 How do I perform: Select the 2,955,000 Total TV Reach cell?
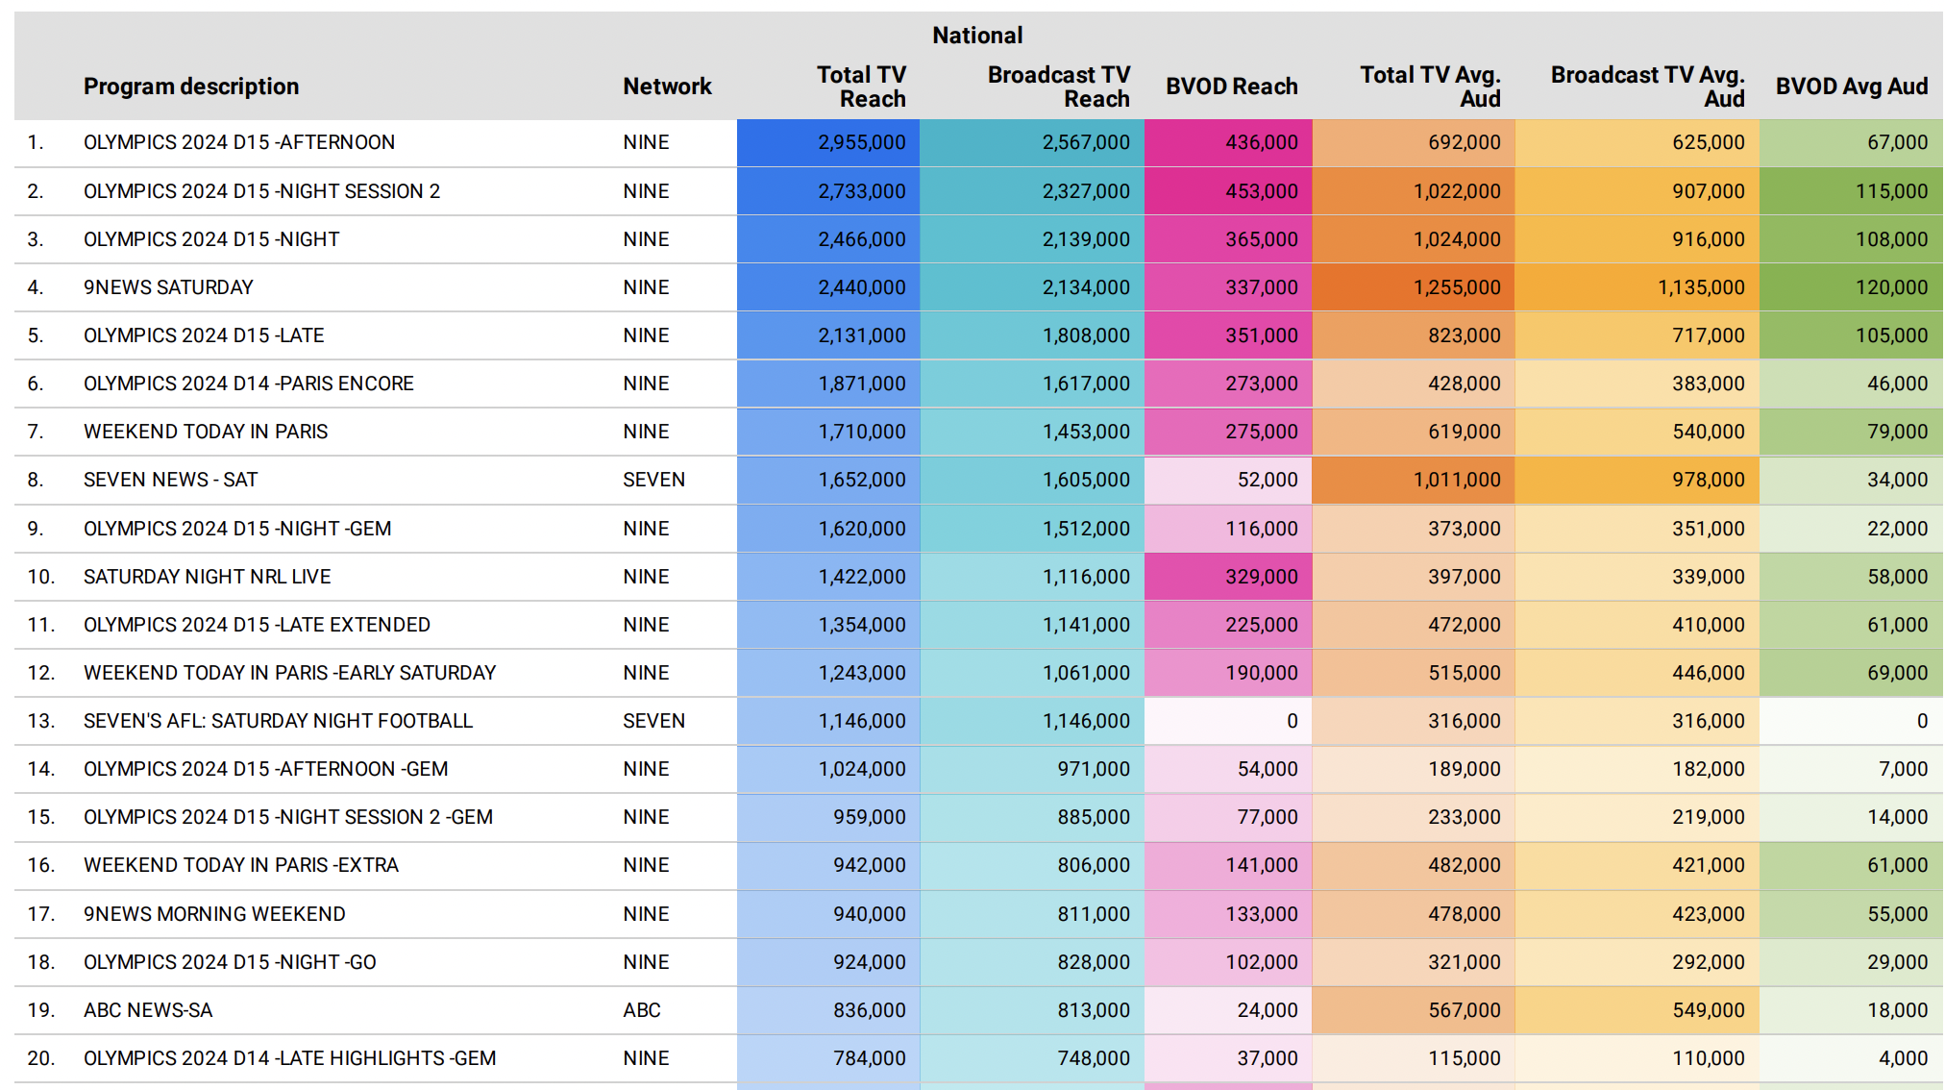click(x=828, y=143)
